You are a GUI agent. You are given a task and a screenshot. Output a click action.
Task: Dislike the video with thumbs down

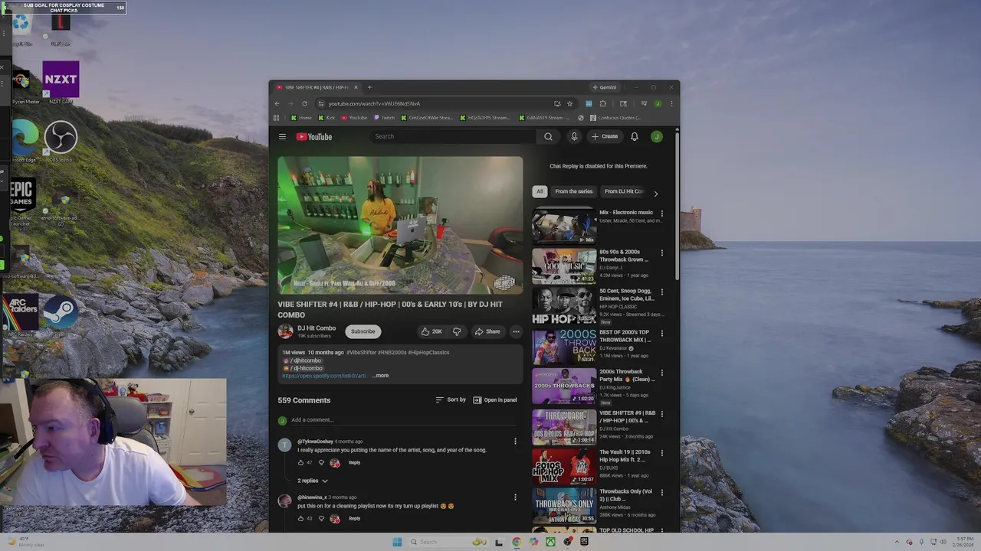457,331
